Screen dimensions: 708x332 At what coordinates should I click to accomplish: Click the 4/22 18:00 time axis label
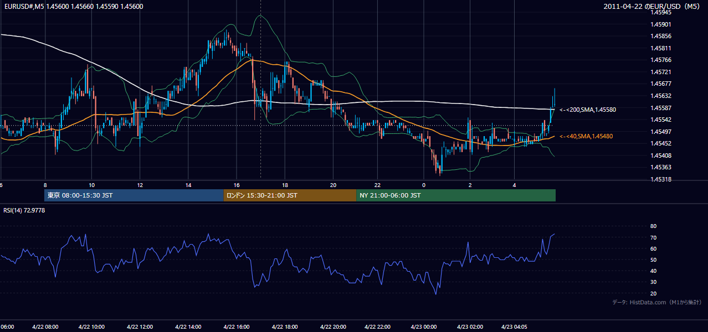coord(285,326)
